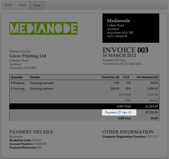Click the black Medianode address box

(x=131, y=28)
